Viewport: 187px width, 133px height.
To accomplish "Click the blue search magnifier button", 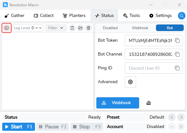I will click(181, 16).
